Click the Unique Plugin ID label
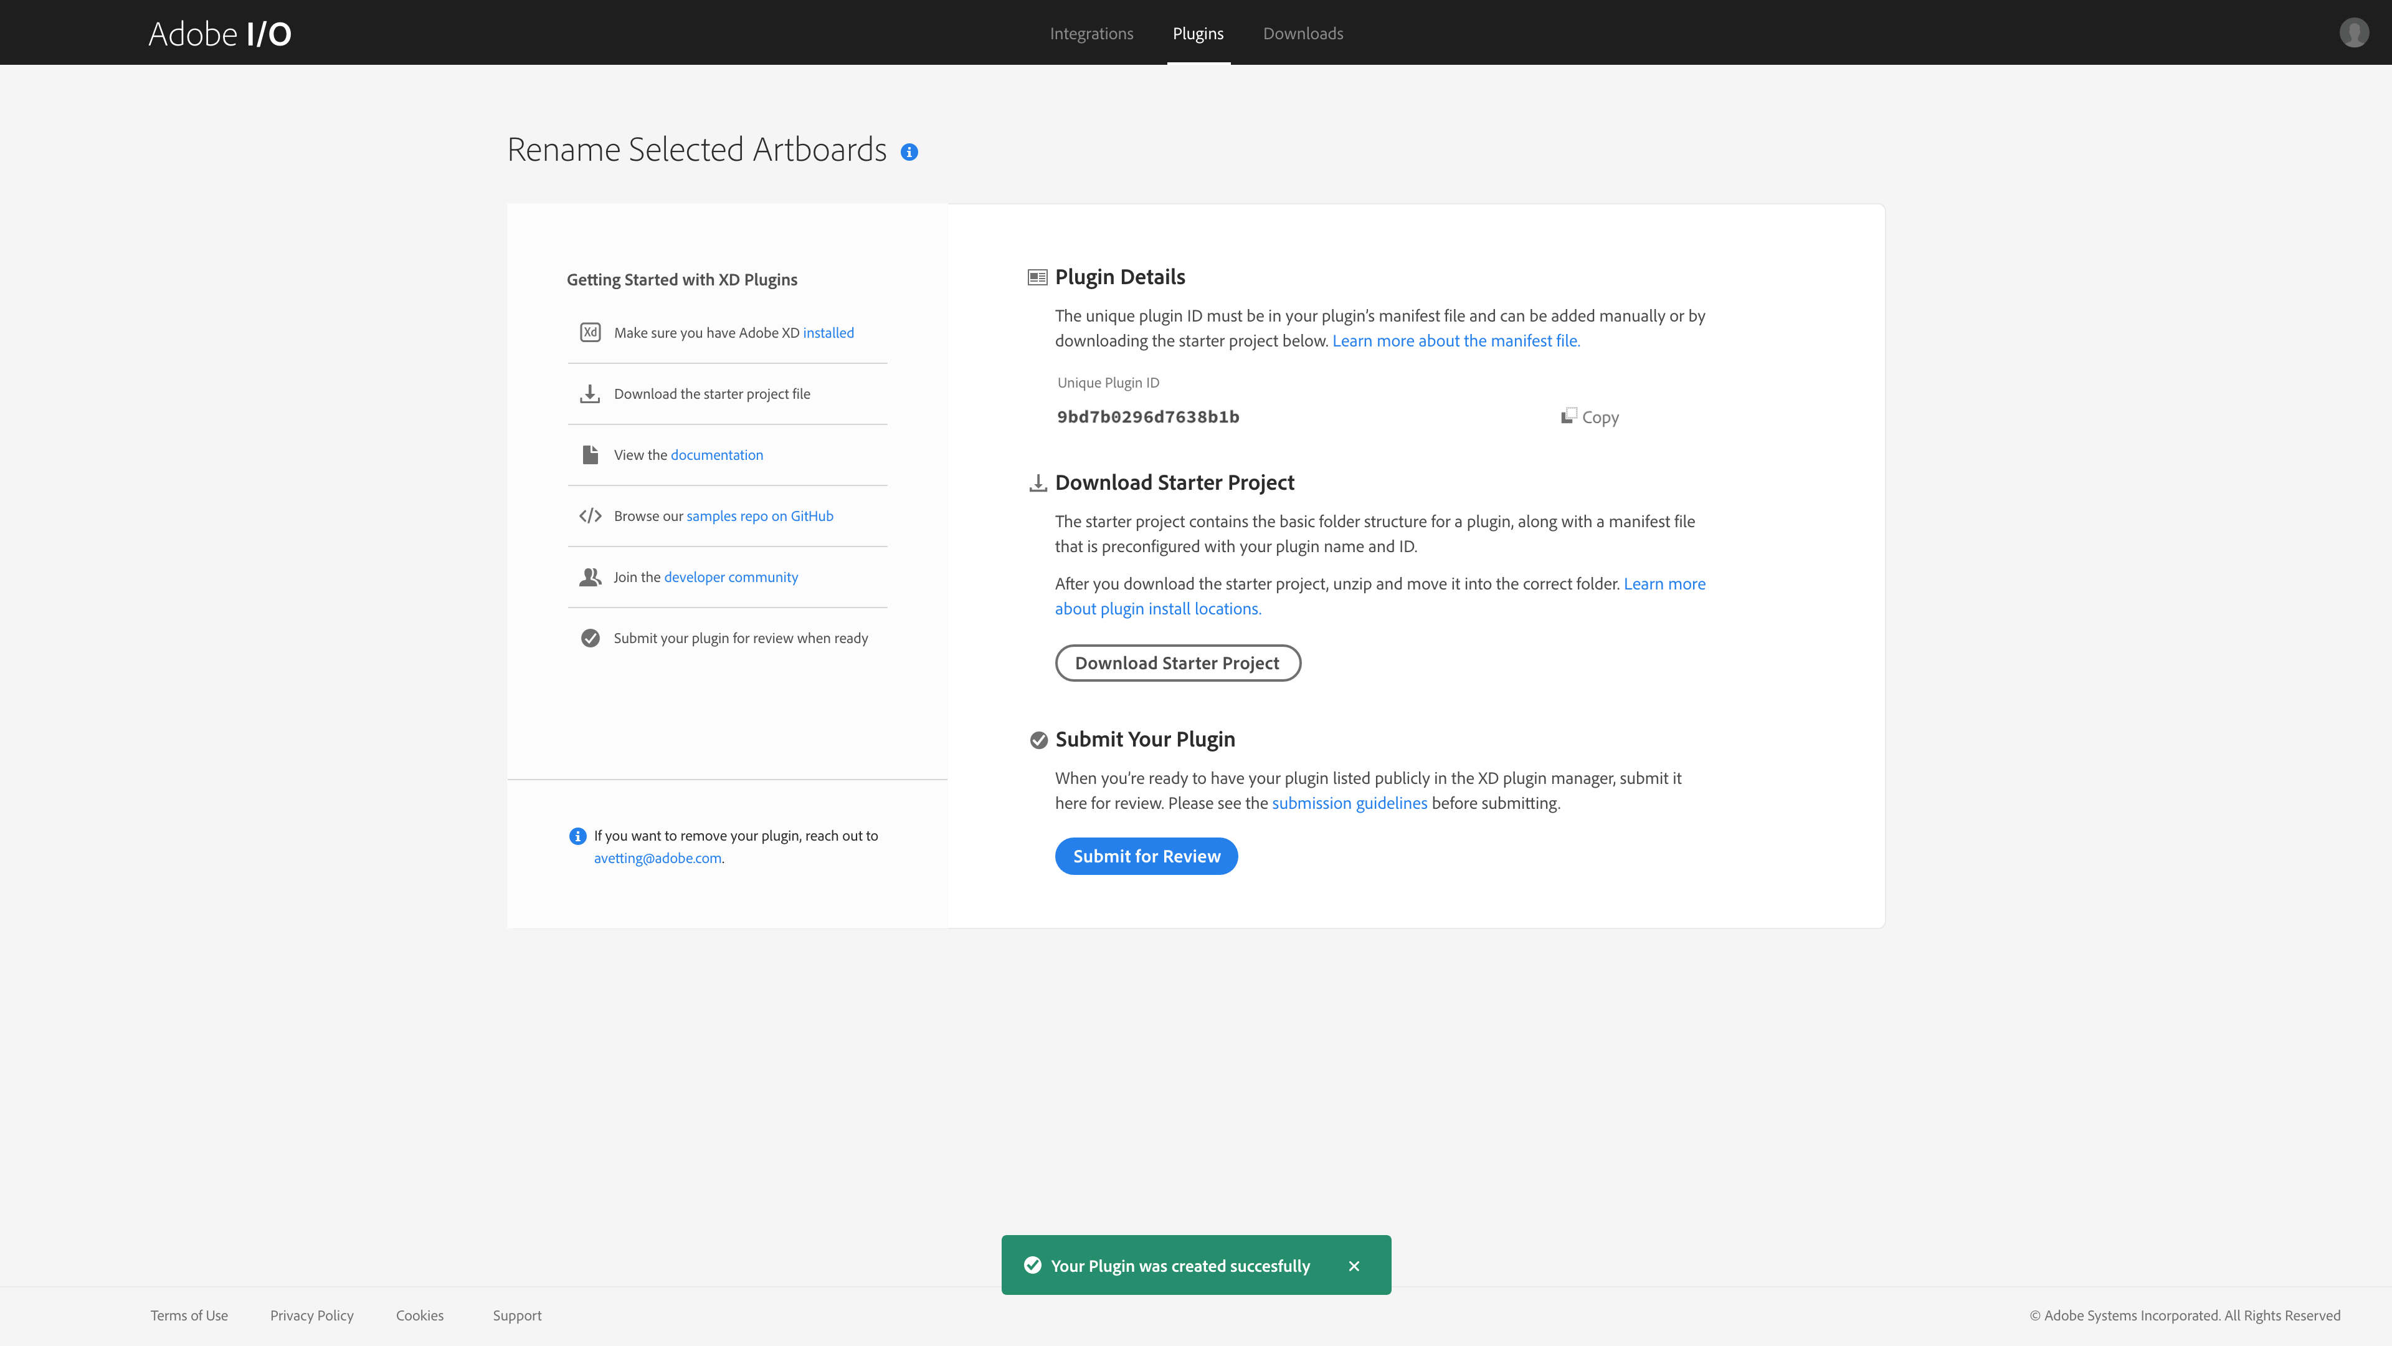 coord(1108,383)
